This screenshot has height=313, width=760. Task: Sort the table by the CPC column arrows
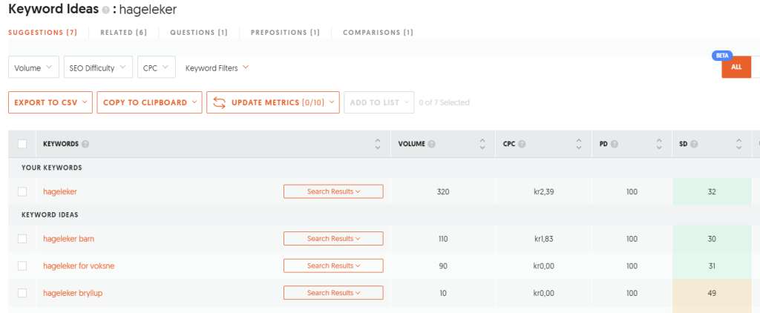coord(578,144)
